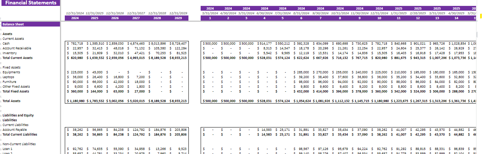Screen dimensions: 482x154
Task: Click the 2029 annual column header
Action: [x=178, y=18]
